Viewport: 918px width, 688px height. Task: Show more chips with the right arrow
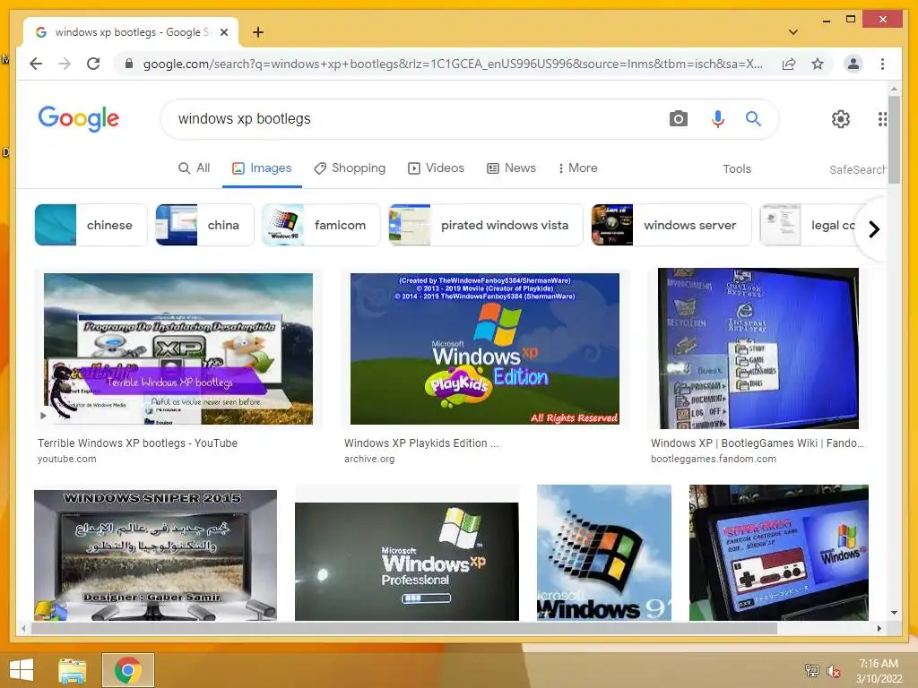[874, 228]
